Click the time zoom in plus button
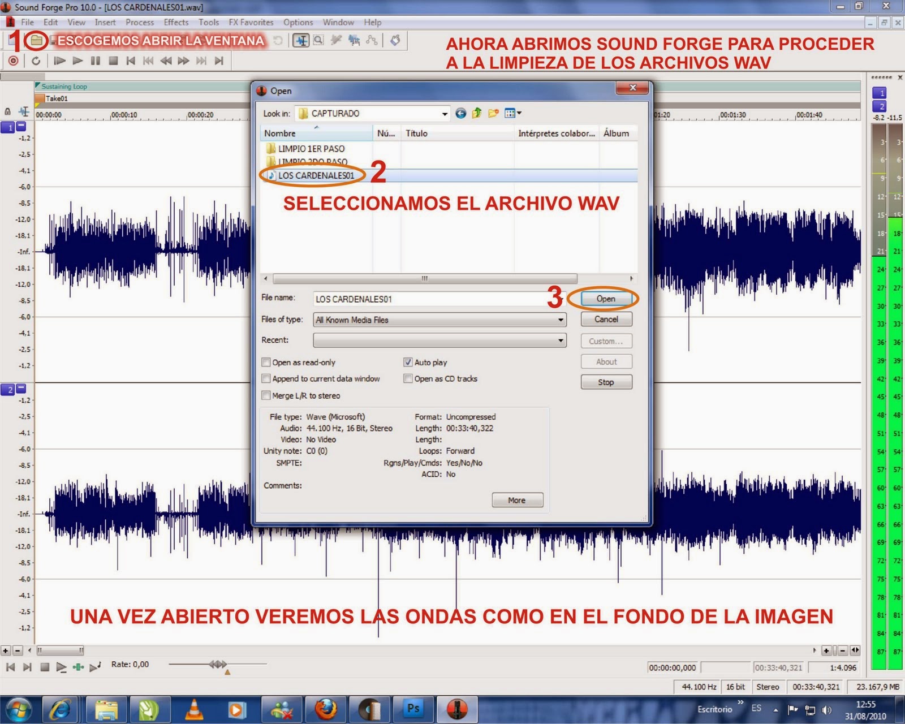The height and width of the screenshot is (724, 905). click(826, 650)
